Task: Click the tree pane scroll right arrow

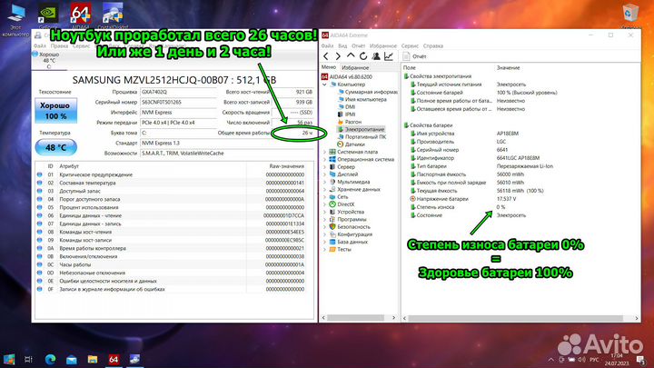Action: (393, 318)
